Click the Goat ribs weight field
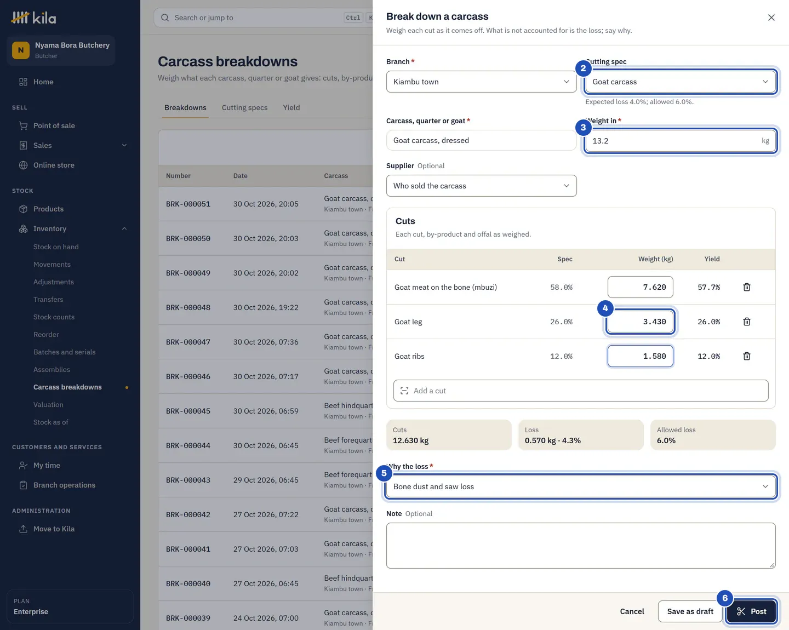This screenshot has height=630, width=789. click(x=640, y=356)
